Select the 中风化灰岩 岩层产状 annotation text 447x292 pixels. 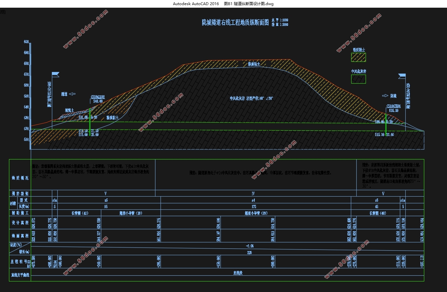pyautogui.click(x=251, y=99)
